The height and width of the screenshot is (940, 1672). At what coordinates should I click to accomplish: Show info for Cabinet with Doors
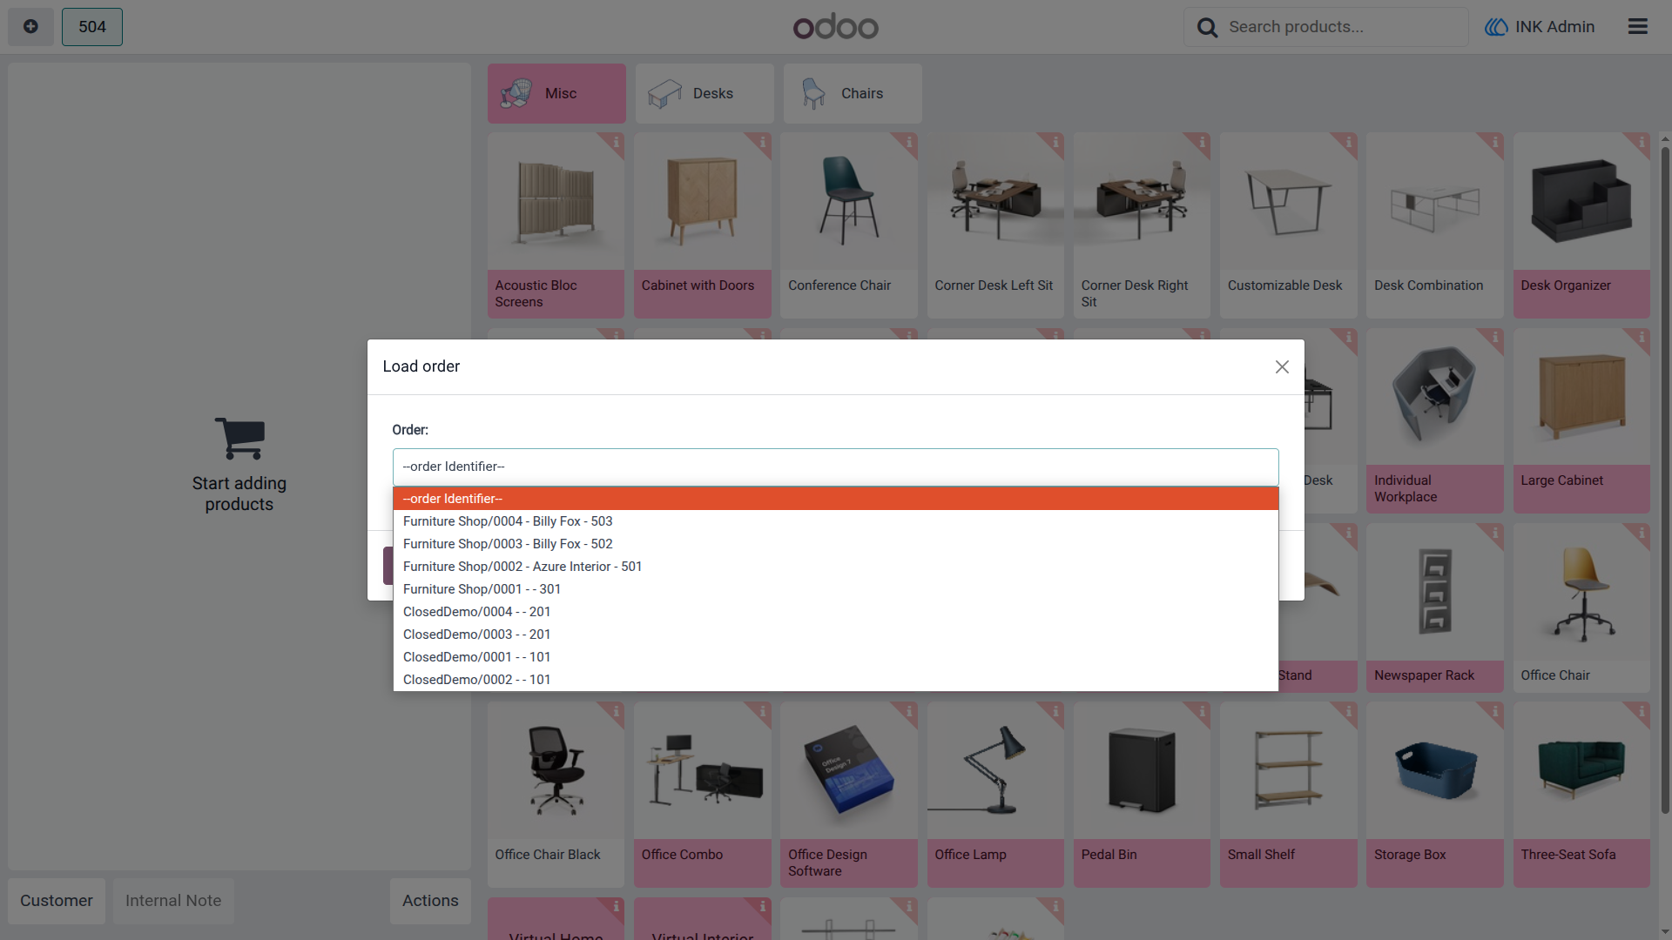(762, 142)
